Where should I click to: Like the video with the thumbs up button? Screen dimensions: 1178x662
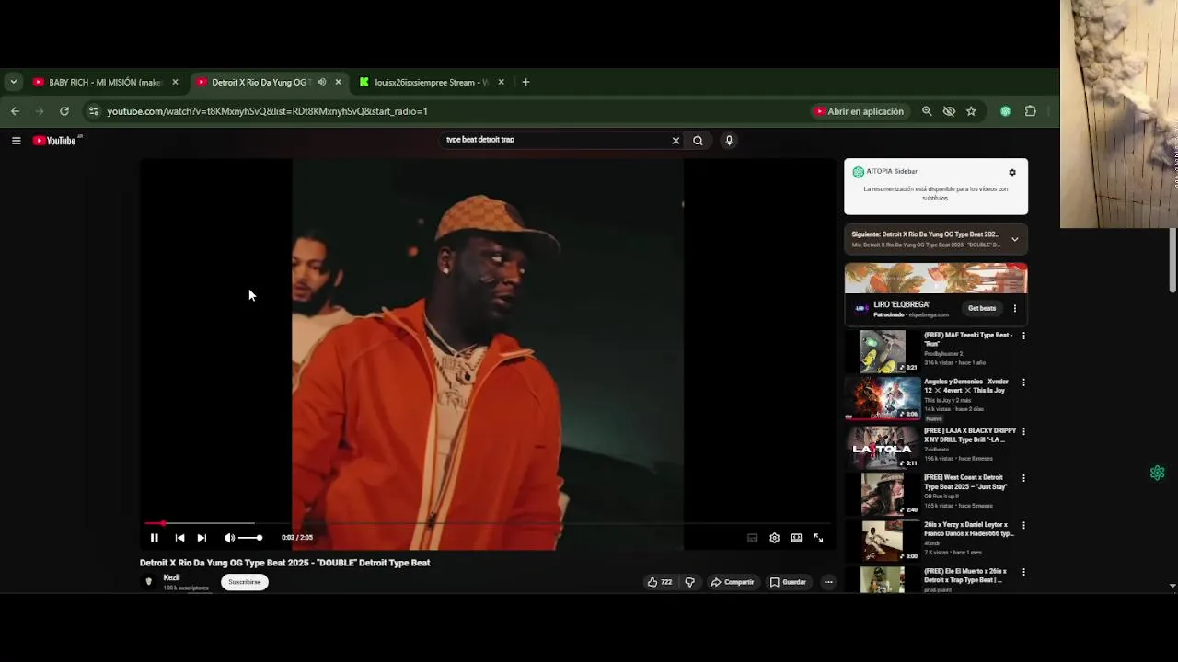click(660, 582)
